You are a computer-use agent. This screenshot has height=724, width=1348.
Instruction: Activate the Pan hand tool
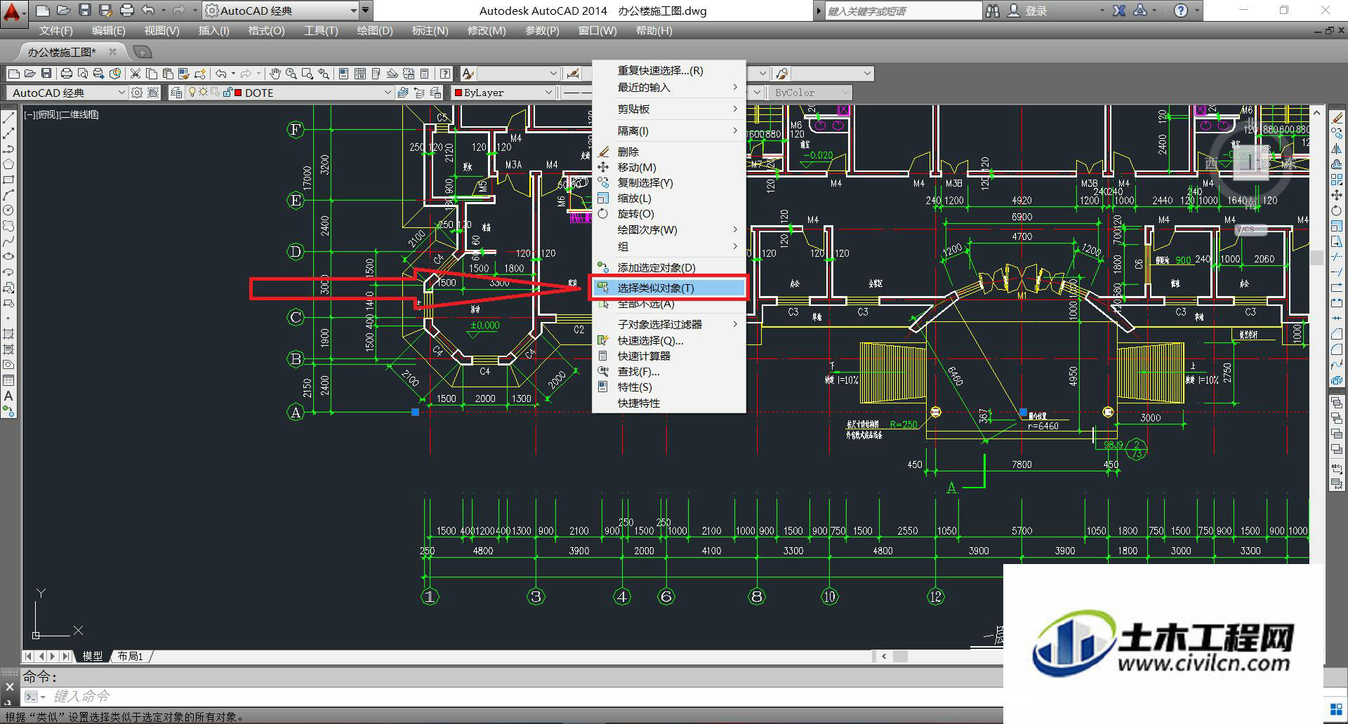click(x=275, y=73)
